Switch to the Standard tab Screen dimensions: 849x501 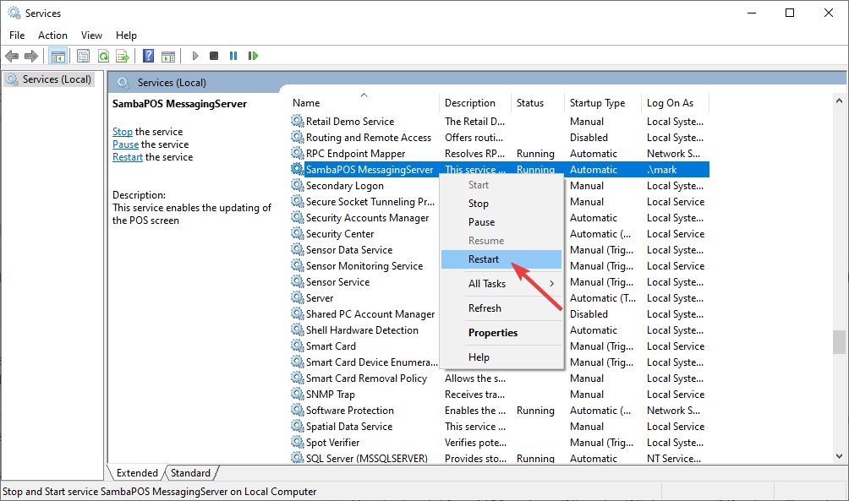coord(190,473)
